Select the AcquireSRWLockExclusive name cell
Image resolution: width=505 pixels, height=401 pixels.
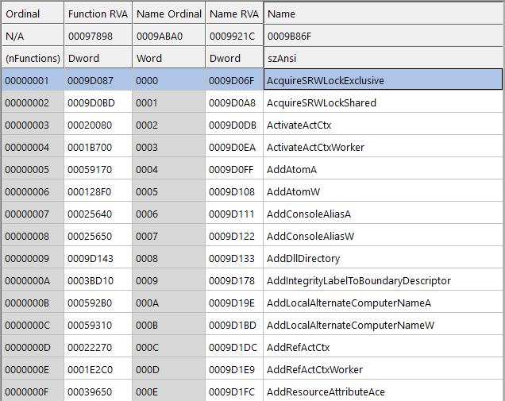pyautogui.click(x=383, y=80)
